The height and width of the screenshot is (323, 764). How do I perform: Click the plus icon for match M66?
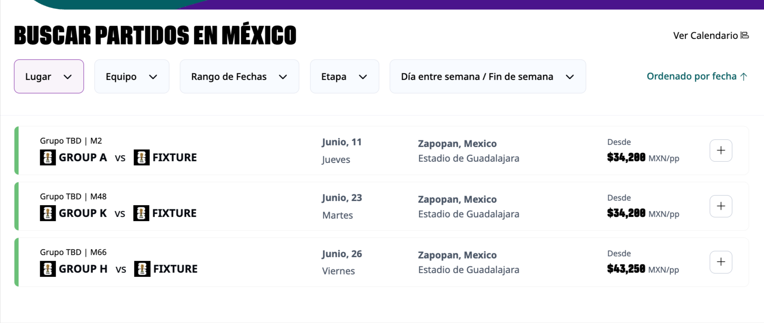(x=721, y=262)
